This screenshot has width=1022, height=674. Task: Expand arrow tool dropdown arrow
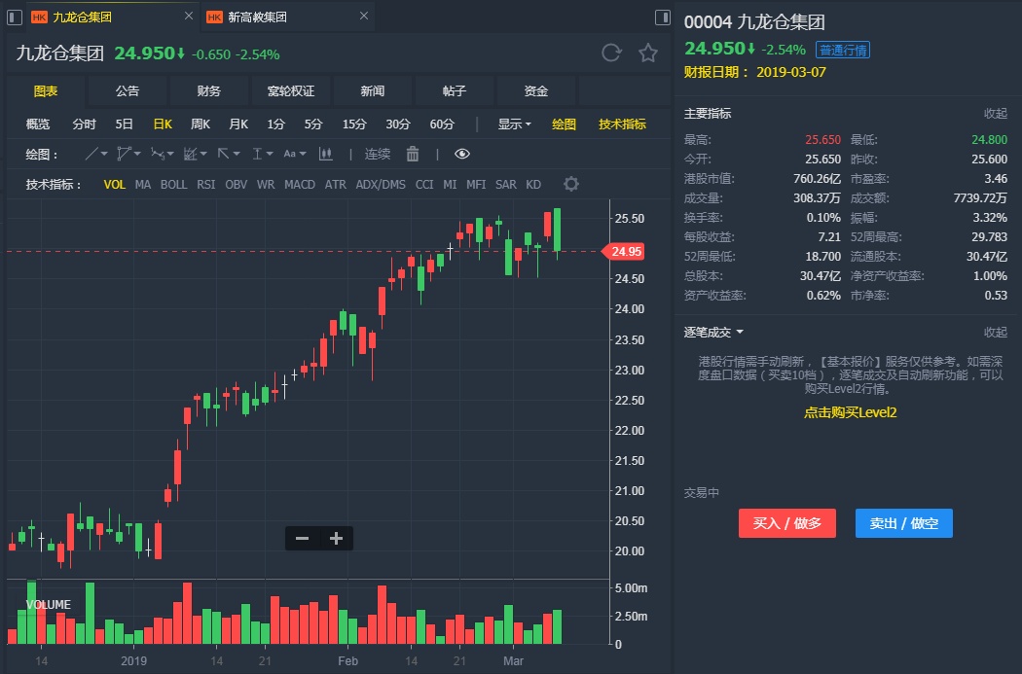(x=236, y=155)
